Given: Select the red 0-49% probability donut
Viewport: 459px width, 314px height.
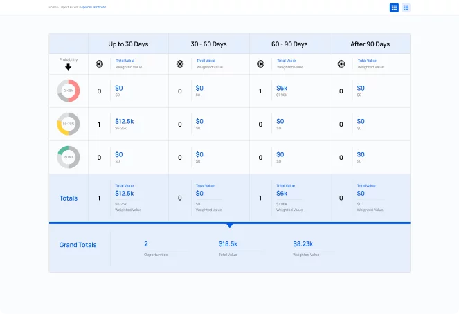Looking at the screenshot, I should [x=69, y=91].
